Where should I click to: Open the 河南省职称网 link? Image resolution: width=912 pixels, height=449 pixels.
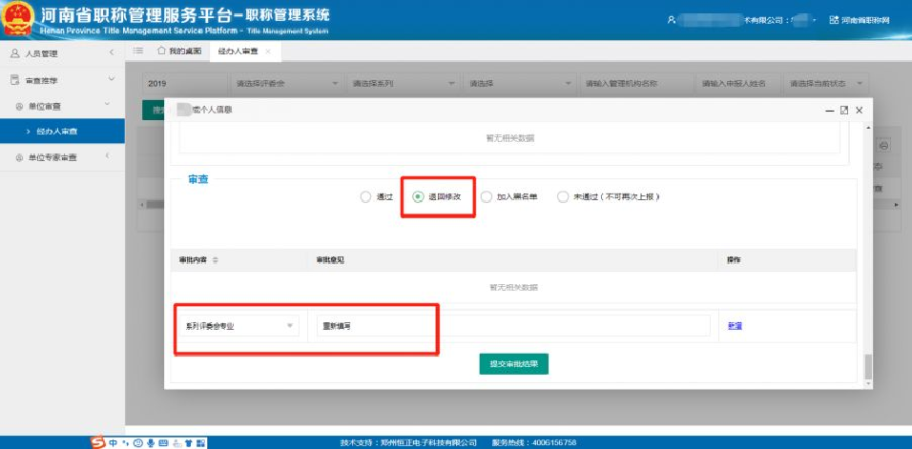point(860,20)
